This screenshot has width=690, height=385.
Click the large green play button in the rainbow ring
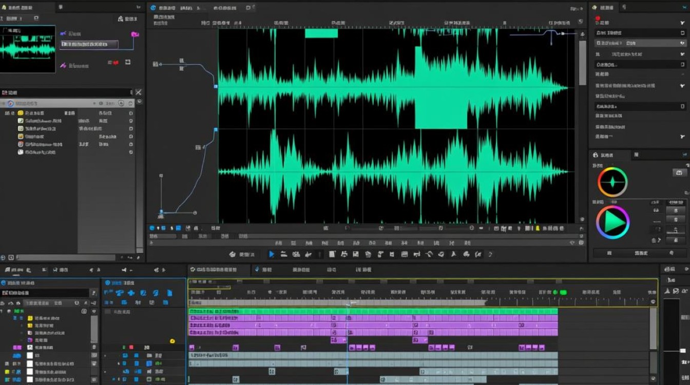(x=612, y=222)
